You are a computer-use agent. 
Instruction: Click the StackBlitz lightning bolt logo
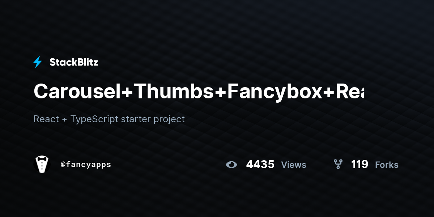(x=38, y=62)
